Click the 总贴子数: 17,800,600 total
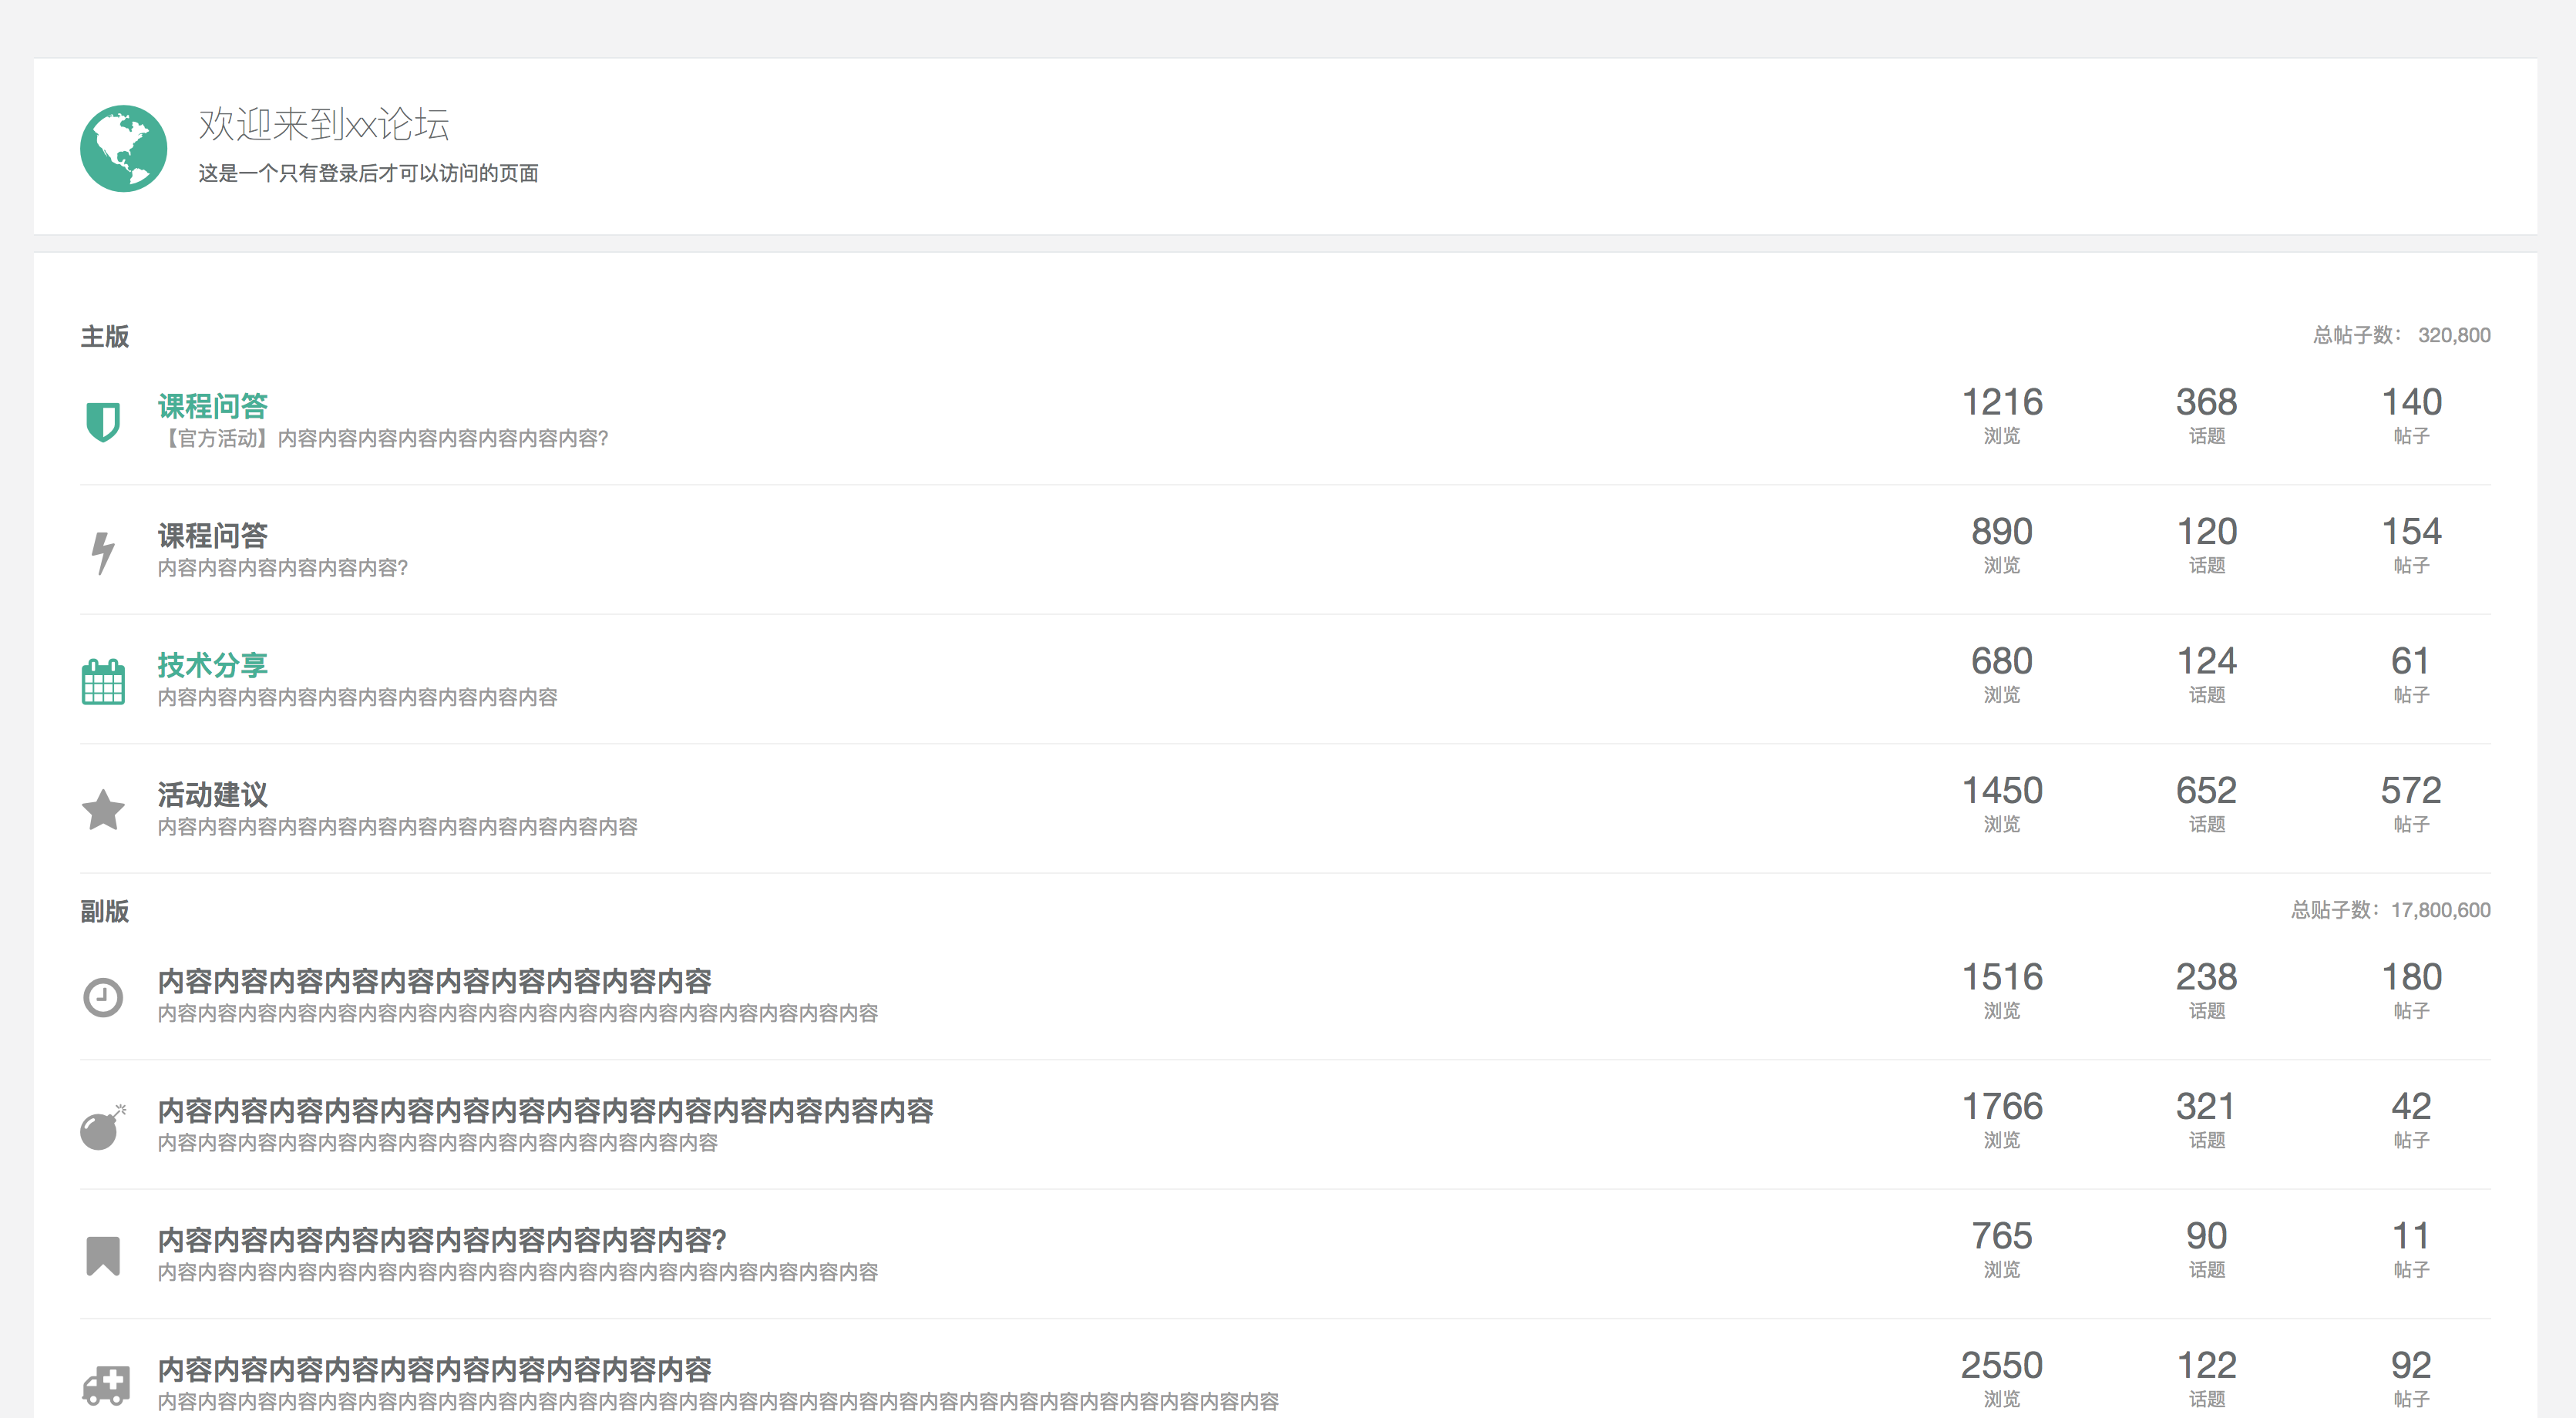Image resolution: width=2576 pixels, height=1418 pixels. [x=2390, y=910]
